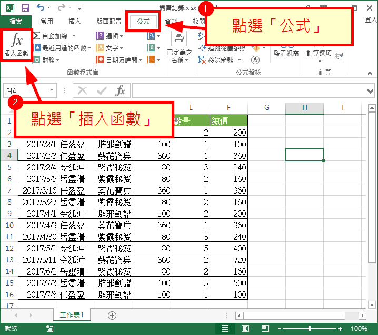The height and width of the screenshot is (335, 378).
Task: Open Date & Time (日期及時間) functions icon
Action: 100,60
